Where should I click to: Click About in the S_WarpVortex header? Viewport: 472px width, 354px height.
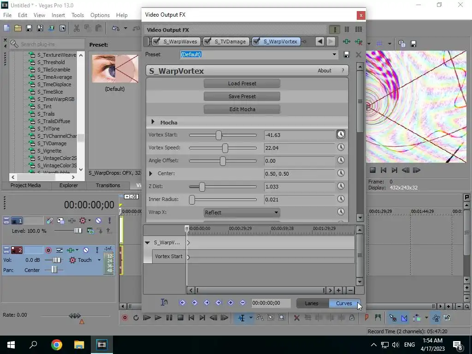pyautogui.click(x=324, y=71)
